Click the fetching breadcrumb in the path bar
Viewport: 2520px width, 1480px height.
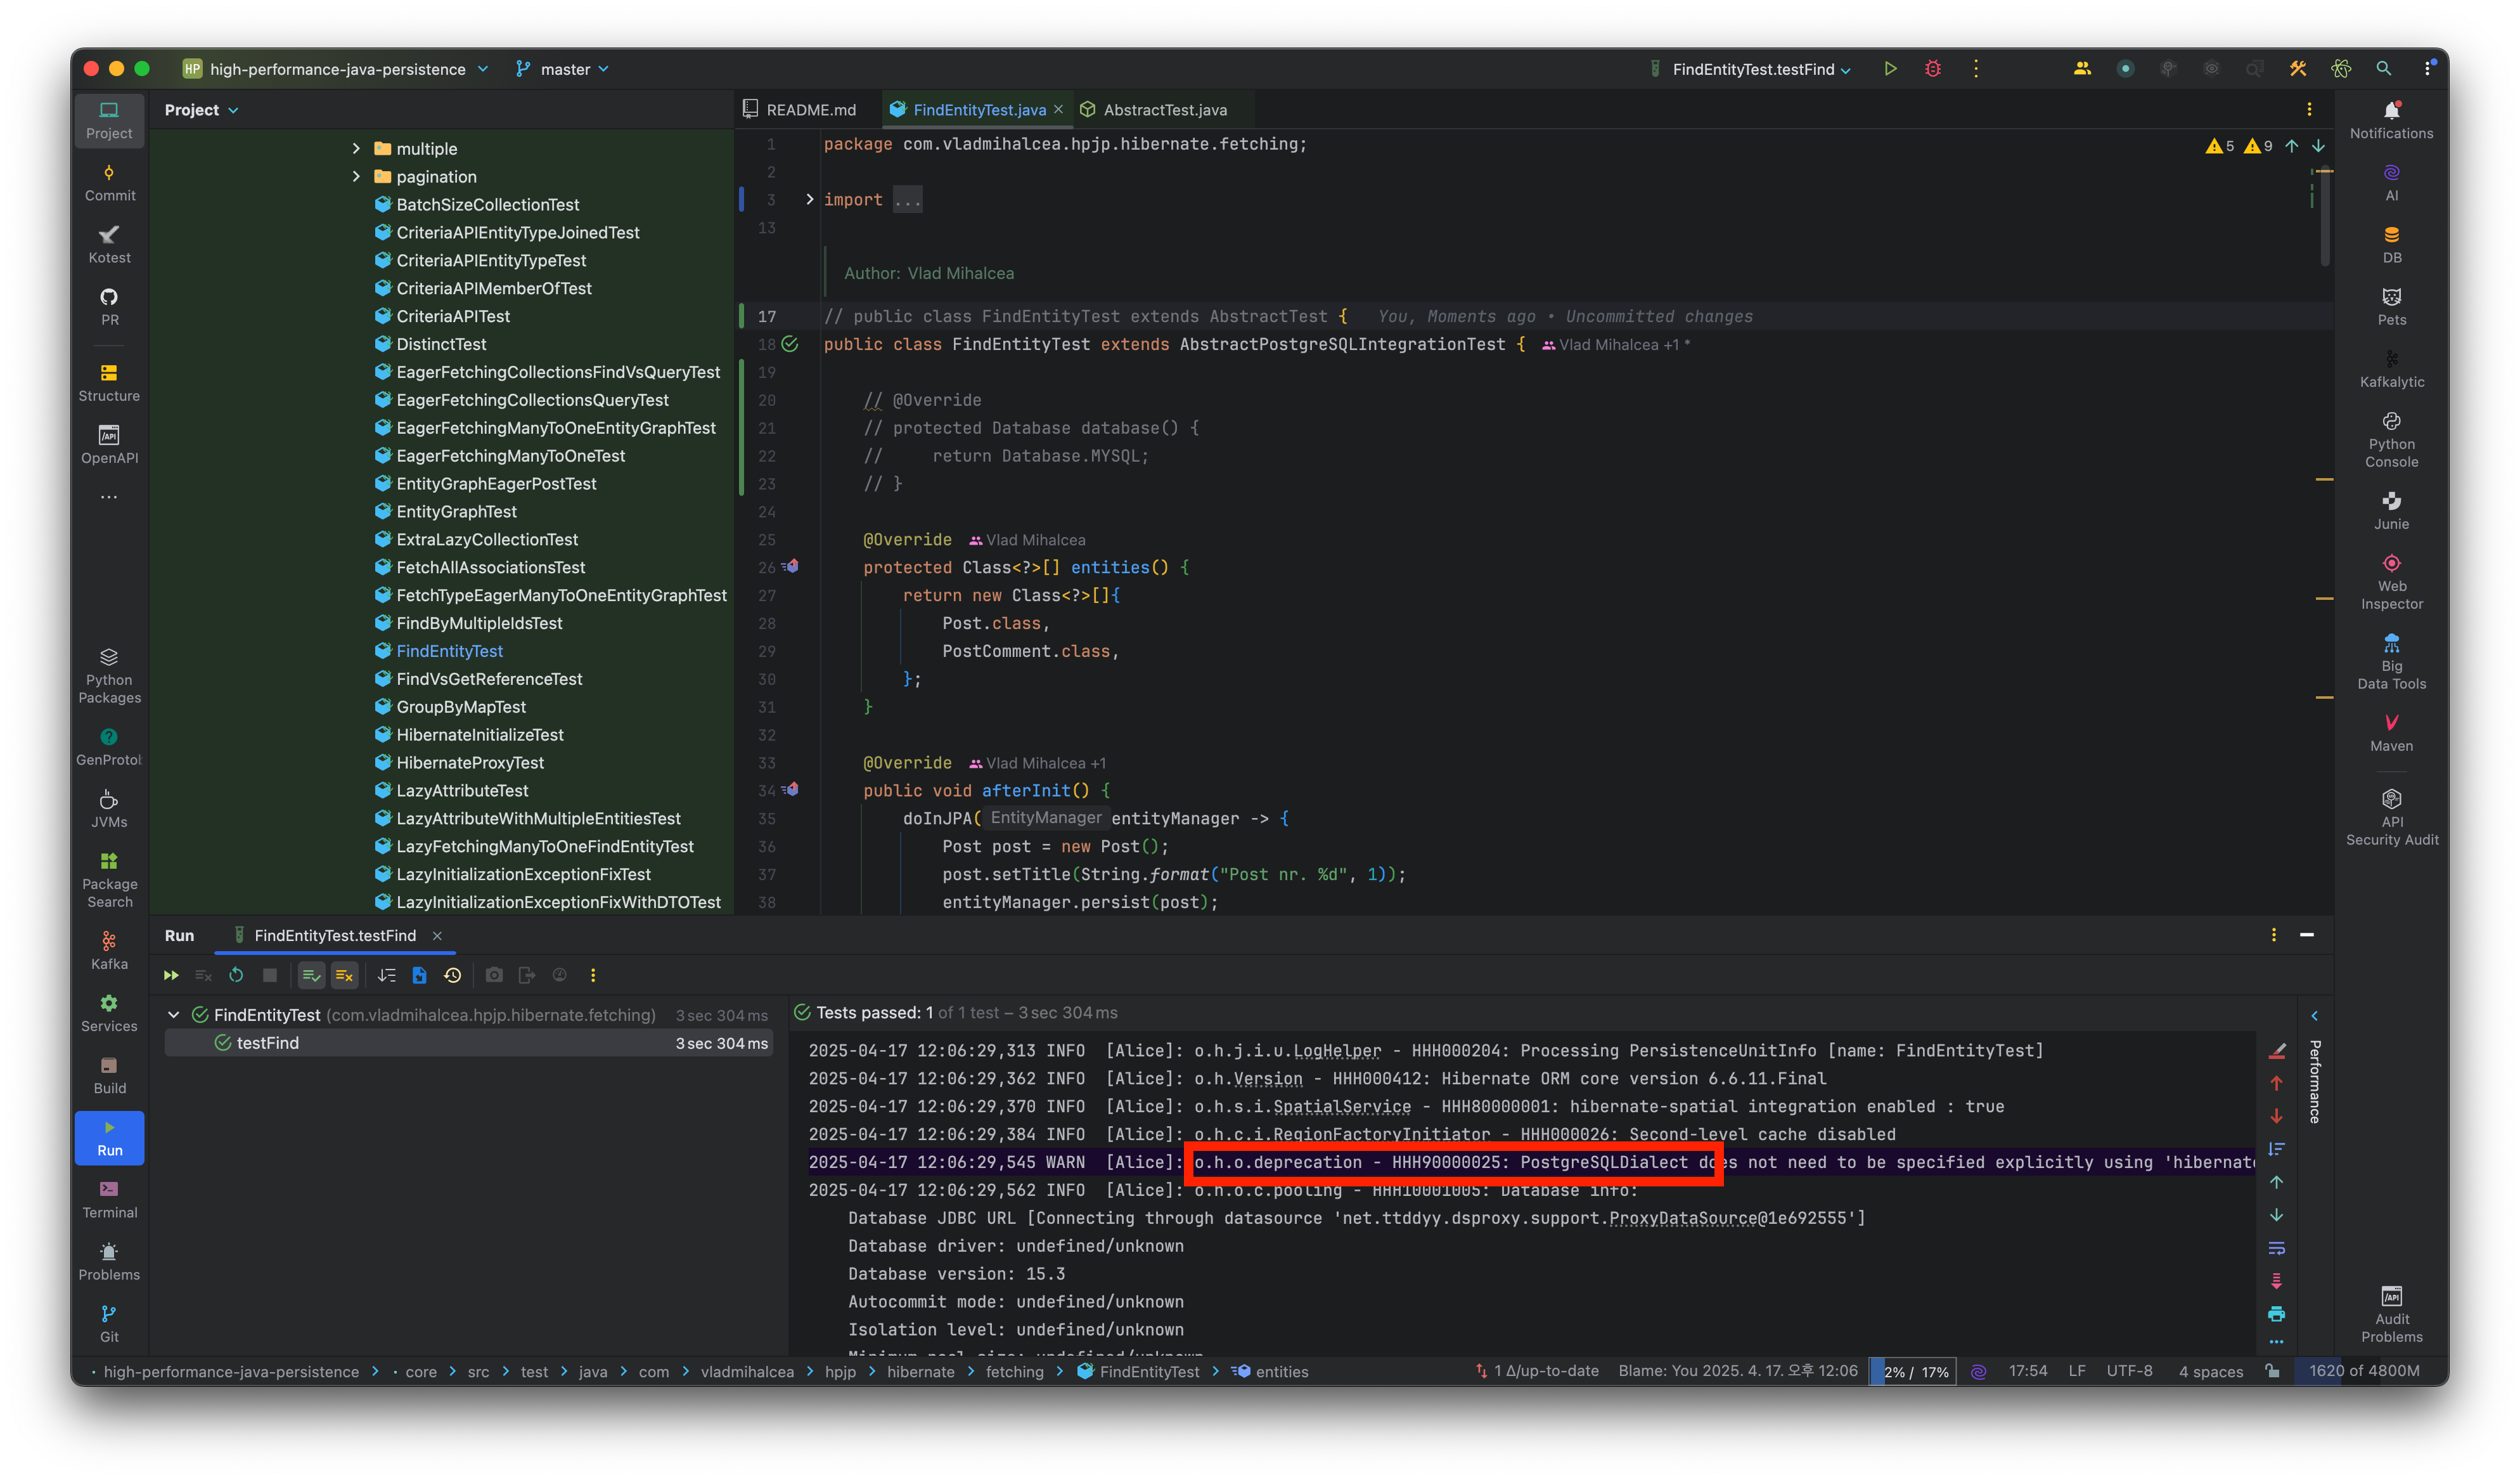pyautogui.click(x=1014, y=1372)
